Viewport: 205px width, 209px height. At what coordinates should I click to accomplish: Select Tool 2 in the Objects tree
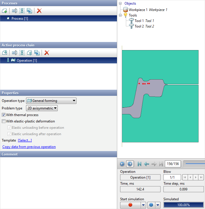(139, 26)
